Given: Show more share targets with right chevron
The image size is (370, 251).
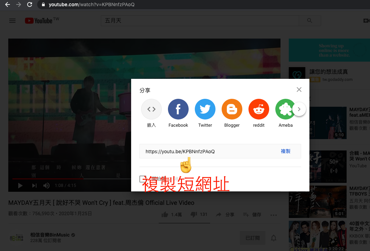Looking at the screenshot, I should tap(299, 109).
